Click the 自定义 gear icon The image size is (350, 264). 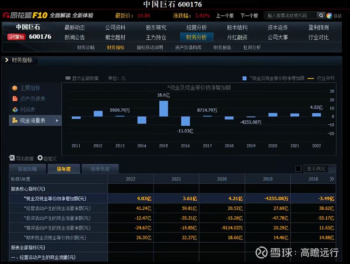coord(40,158)
